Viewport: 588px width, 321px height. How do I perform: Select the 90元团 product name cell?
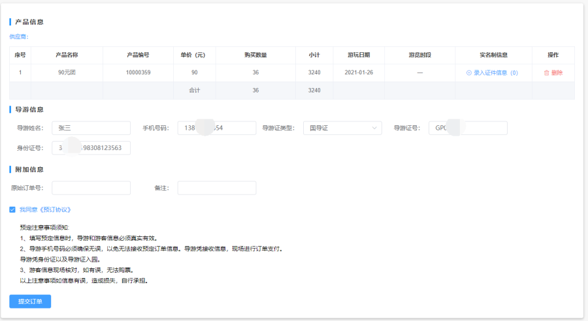pyautogui.click(x=67, y=72)
